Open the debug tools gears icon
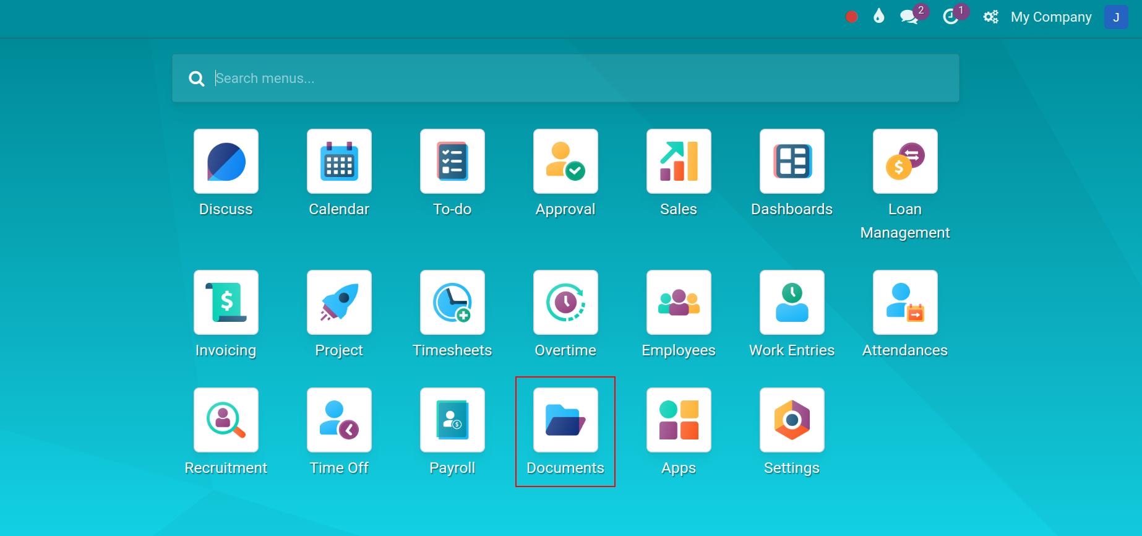 click(x=990, y=17)
